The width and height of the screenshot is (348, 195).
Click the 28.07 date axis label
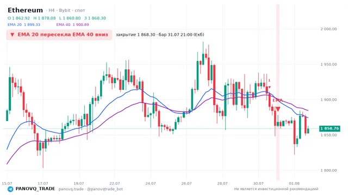222,184
